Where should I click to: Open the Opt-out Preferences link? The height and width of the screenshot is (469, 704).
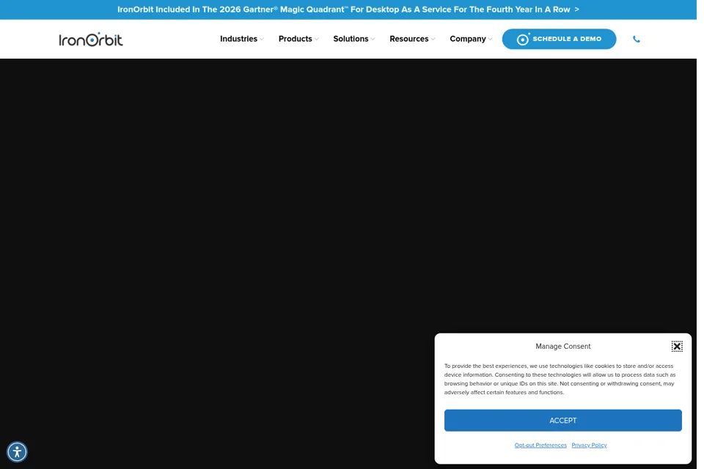(540, 446)
